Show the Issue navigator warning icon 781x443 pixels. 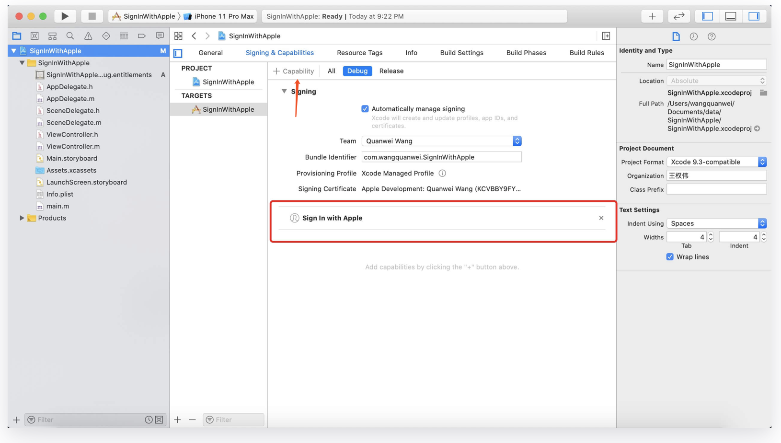pyautogui.click(x=88, y=36)
